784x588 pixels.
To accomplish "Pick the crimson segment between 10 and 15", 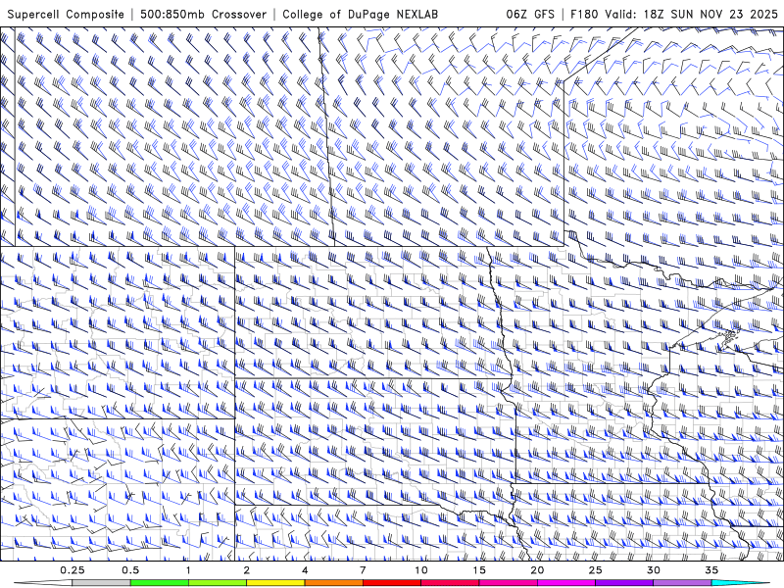I will [450, 583].
